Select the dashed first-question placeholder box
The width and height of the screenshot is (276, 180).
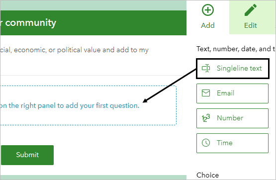coord(88,105)
